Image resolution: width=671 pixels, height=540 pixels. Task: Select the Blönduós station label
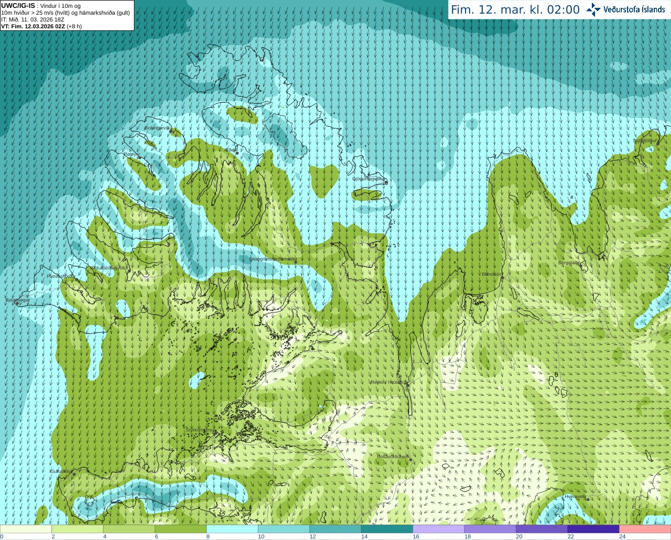coord(492,274)
